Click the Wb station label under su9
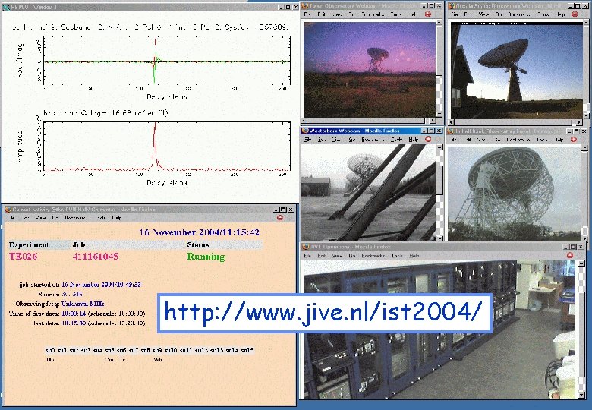 (157, 359)
